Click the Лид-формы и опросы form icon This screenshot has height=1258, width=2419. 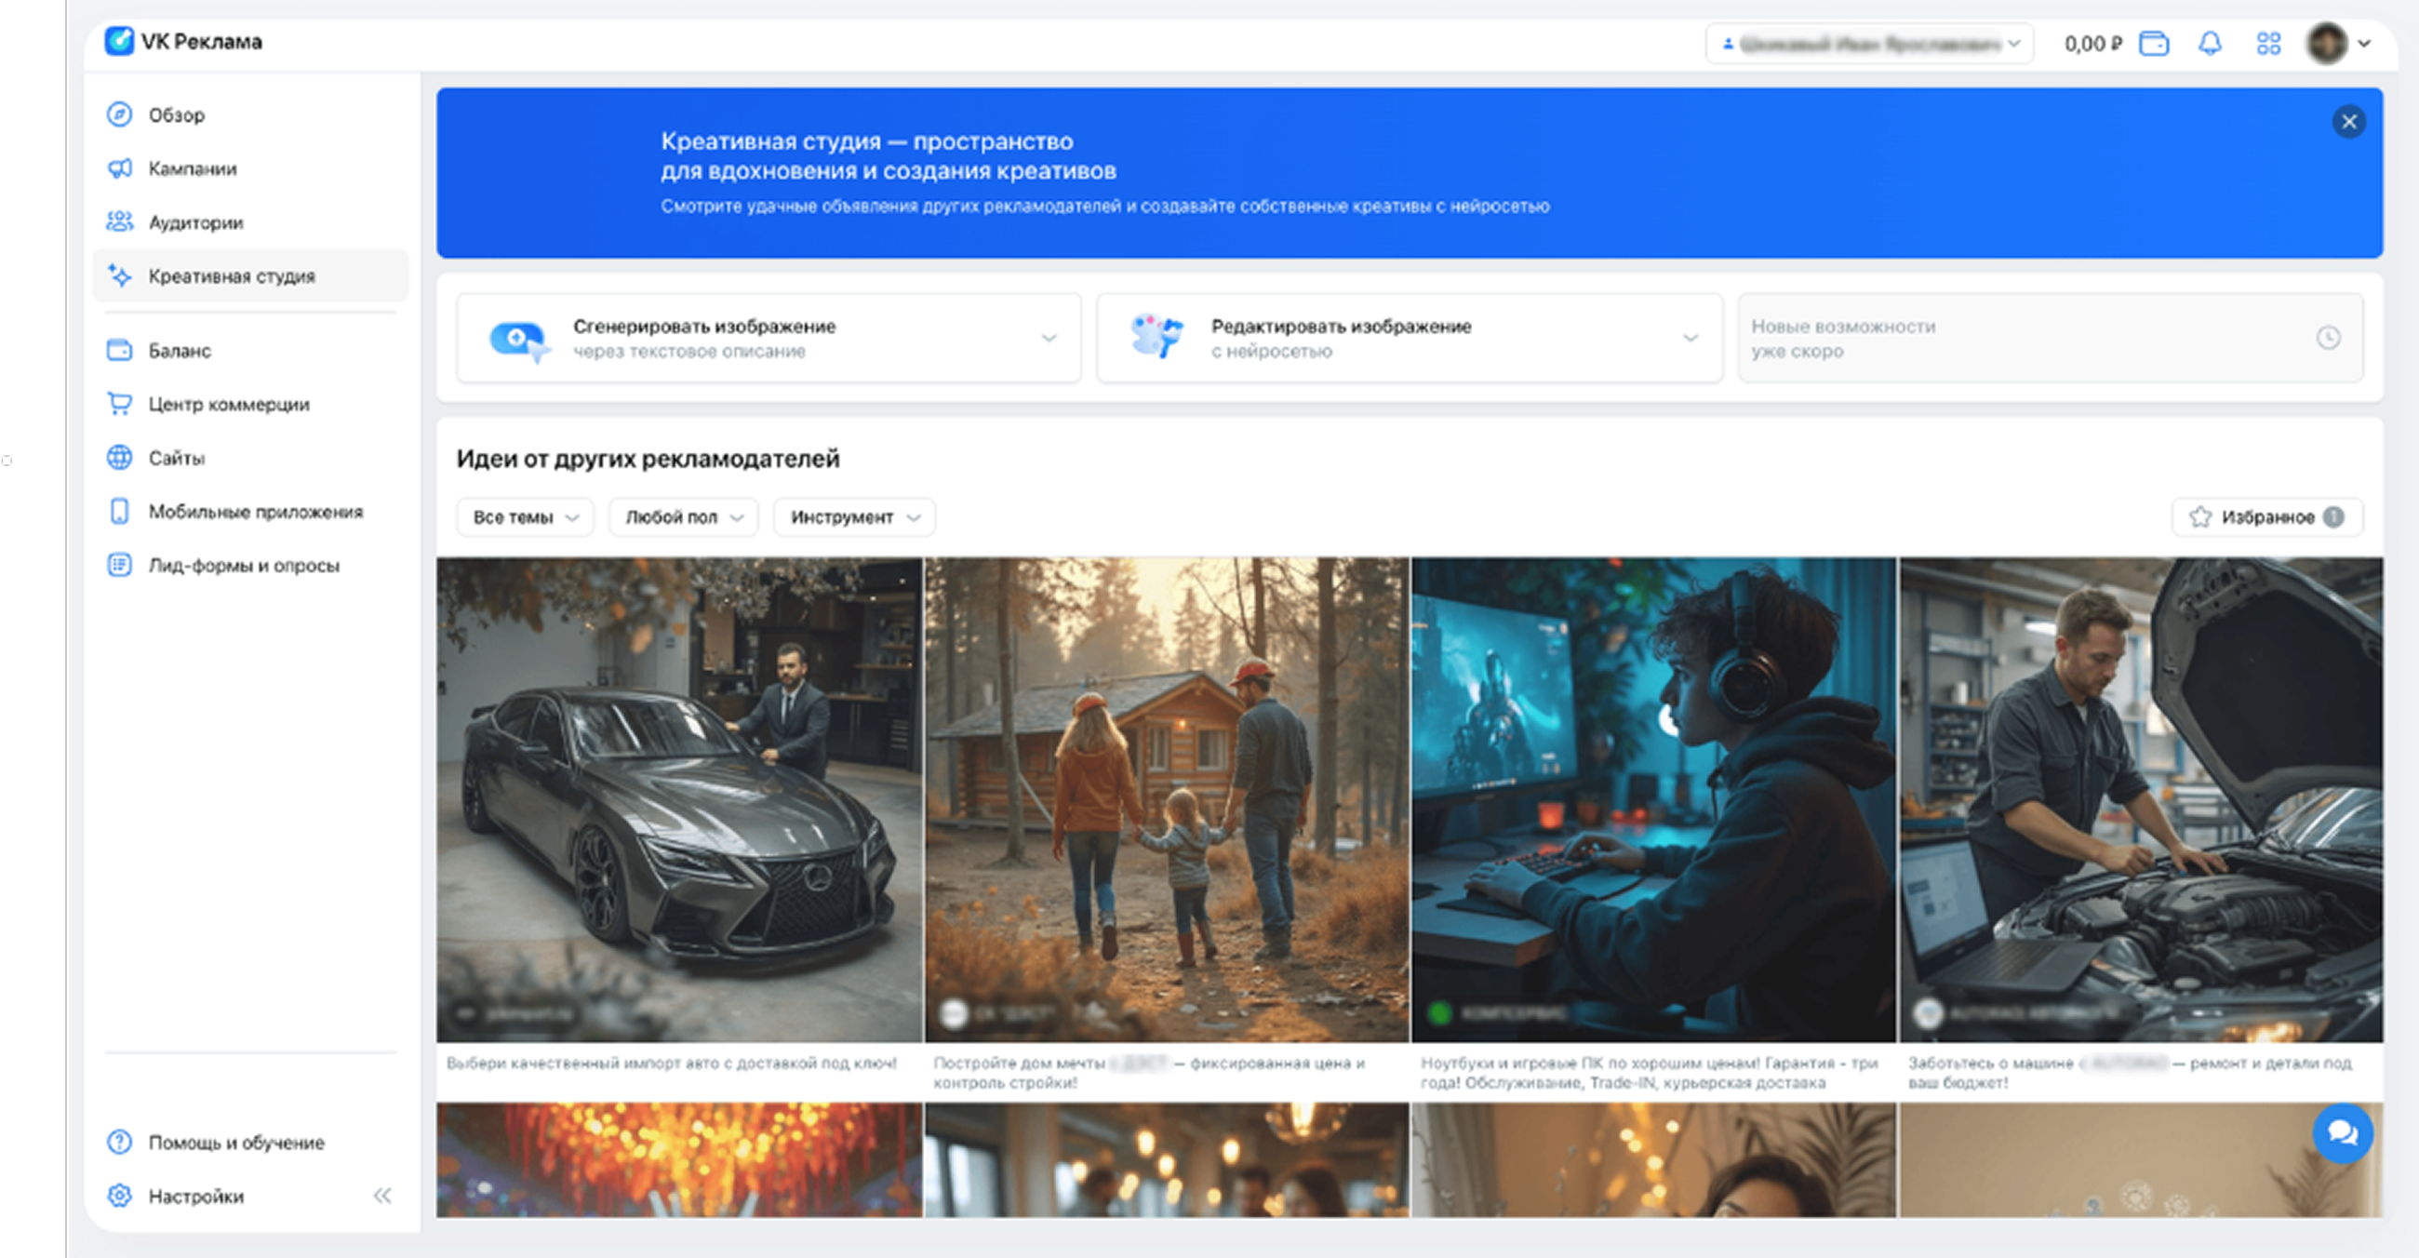[119, 565]
